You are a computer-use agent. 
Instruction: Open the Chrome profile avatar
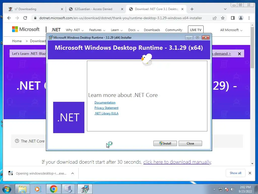pos(241,18)
